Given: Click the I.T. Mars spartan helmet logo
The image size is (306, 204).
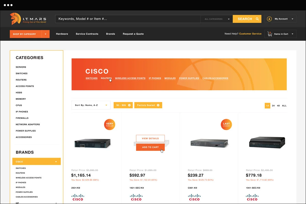Looking at the screenshot, I should coord(15,19).
